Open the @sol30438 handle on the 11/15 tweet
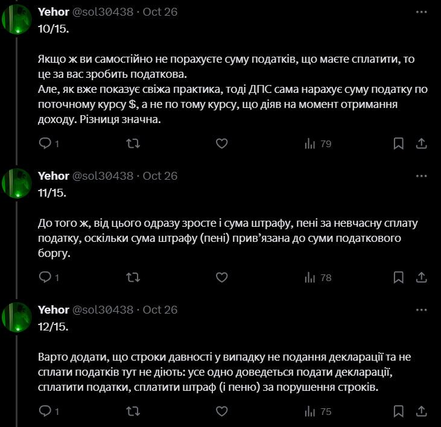The width and height of the screenshot is (441, 427). pos(103,176)
